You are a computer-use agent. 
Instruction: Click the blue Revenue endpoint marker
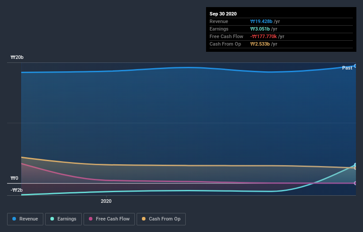click(355, 66)
